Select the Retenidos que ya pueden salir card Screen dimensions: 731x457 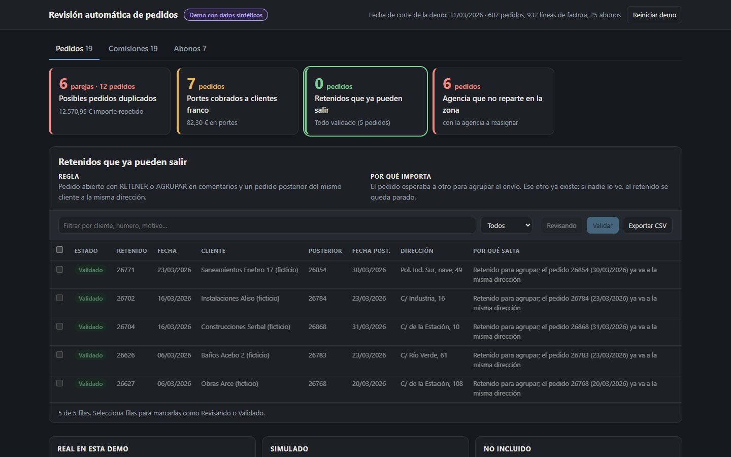coord(365,102)
